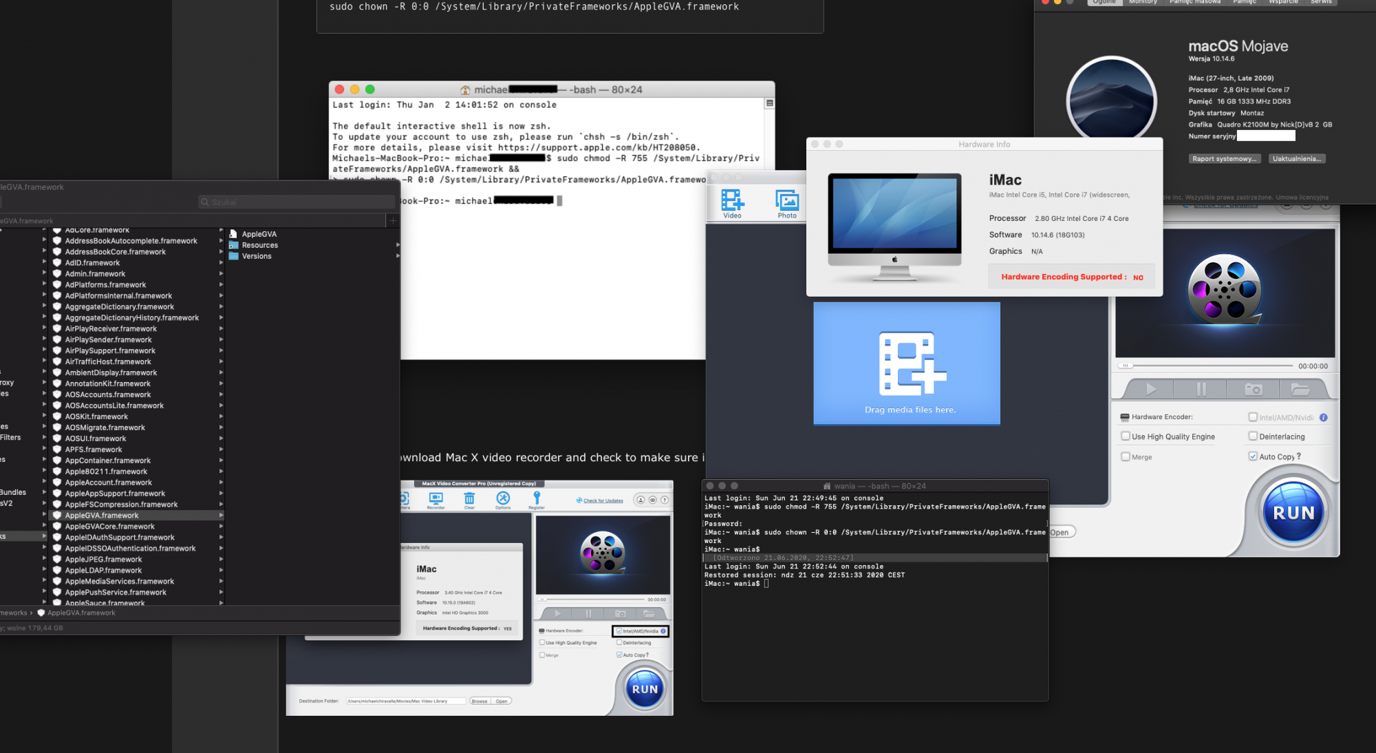Toggle Deinterlacing in embedded MacX screenshot
The width and height of the screenshot is (1376, 753).
619,642
